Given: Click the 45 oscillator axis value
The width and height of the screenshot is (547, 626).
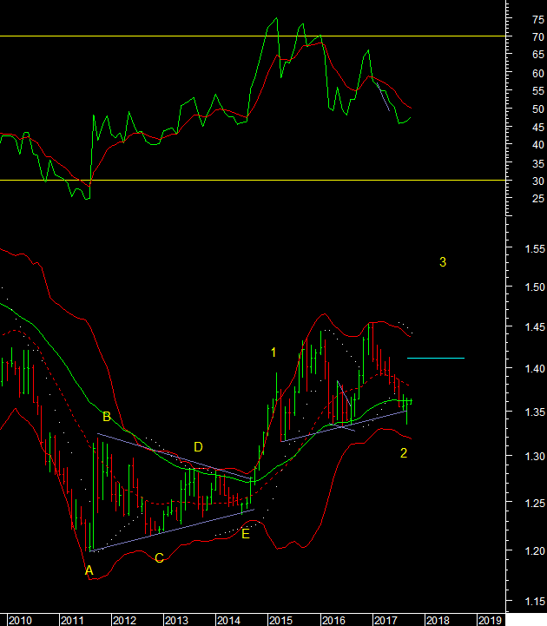Looking at the screenshot, I should pos(538,128).
